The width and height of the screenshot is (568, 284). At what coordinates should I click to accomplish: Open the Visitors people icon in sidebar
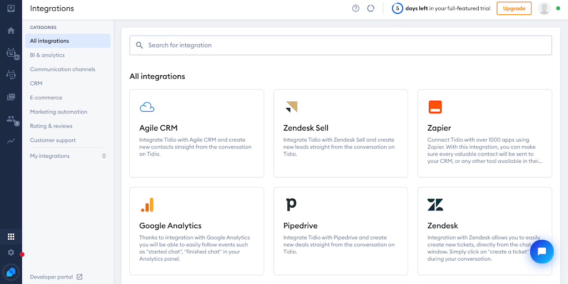12,120
